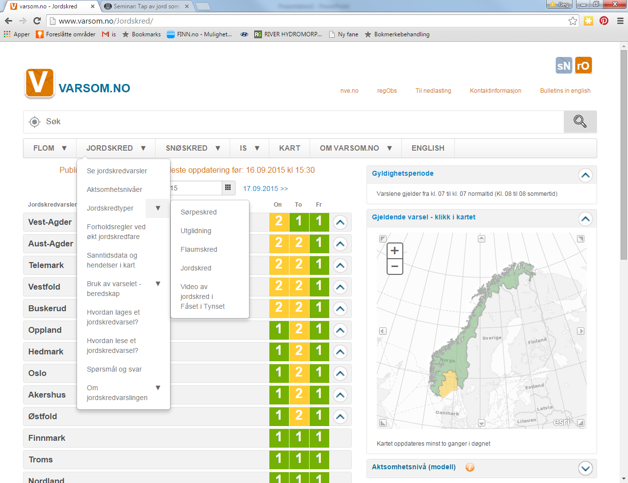Go to the KART page
This screenshot has width=628, height=483.
(289, 148)
